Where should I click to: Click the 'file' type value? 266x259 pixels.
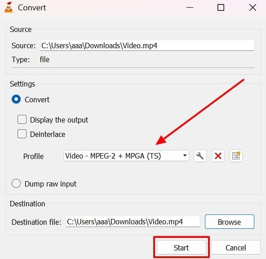pos(44,59)
